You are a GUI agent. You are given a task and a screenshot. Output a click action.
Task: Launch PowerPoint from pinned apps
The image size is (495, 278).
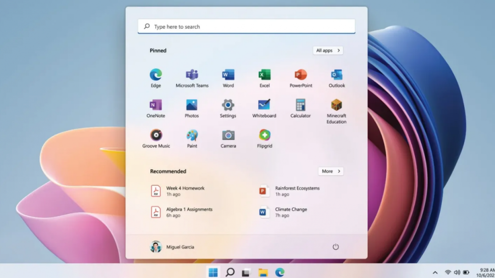(301, 78)
